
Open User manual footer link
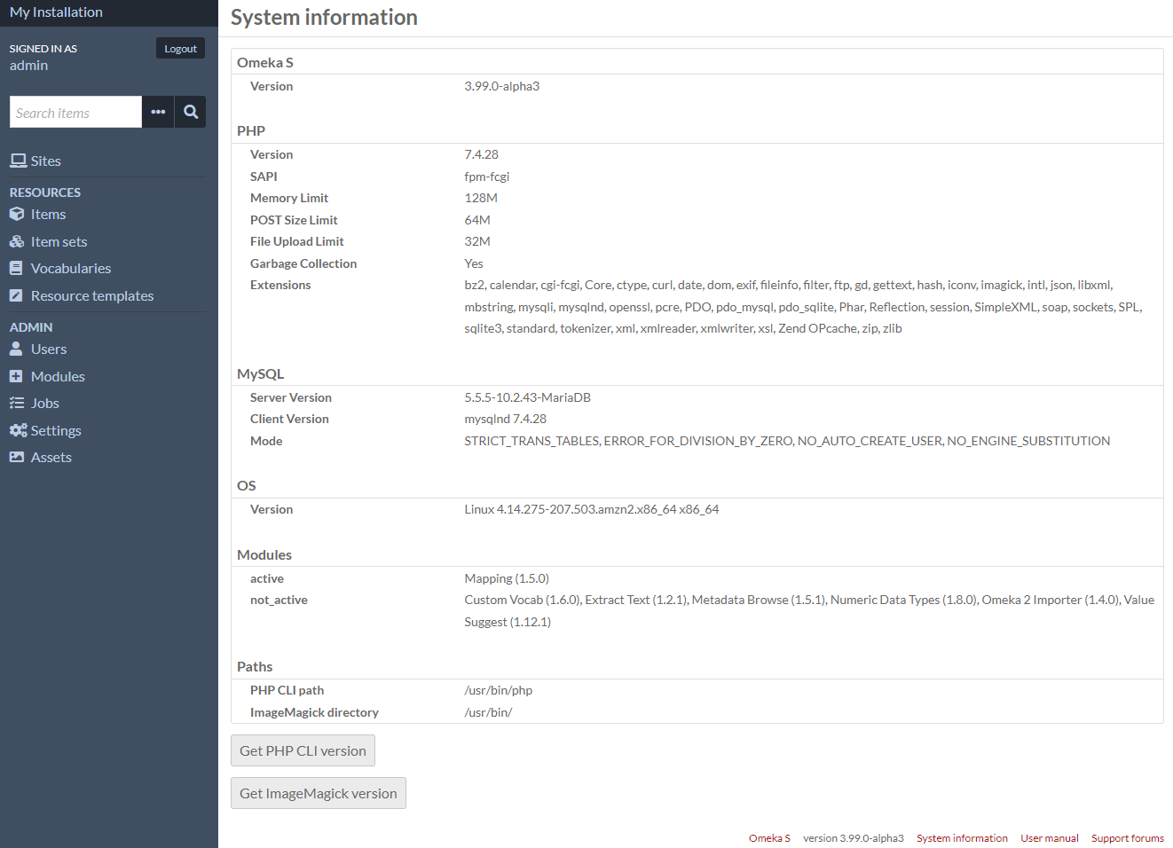[1050, 838]
